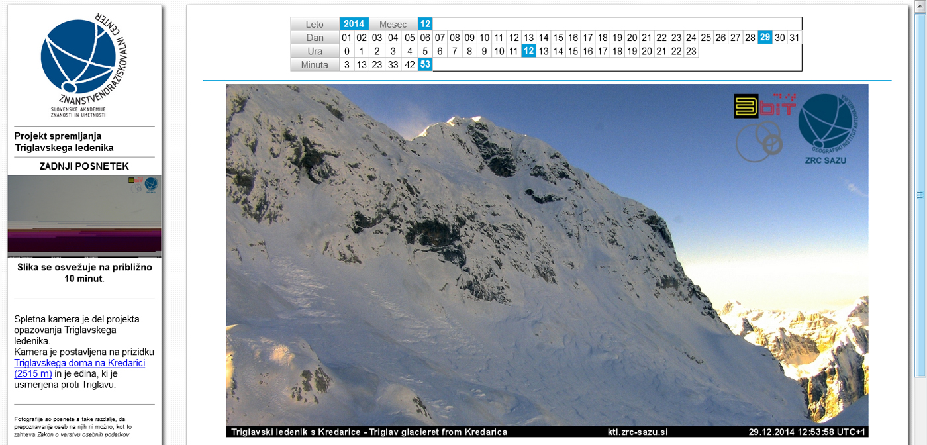
Task: Choose minute 3 in the Minuta row
Action: click(x=347, y=64)
